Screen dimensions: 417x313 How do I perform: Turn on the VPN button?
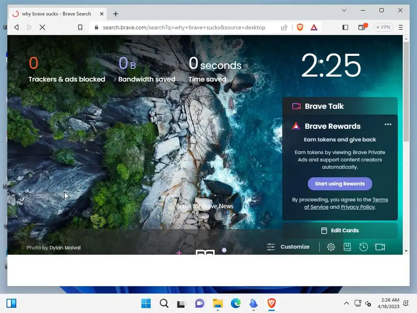(x=383, y=27)
